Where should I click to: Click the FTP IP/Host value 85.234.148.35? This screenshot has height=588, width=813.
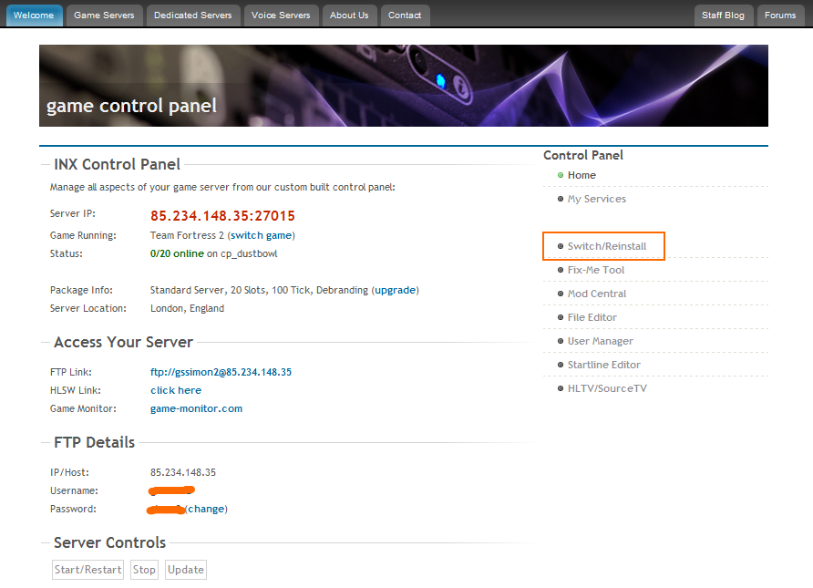pos(183,472)
